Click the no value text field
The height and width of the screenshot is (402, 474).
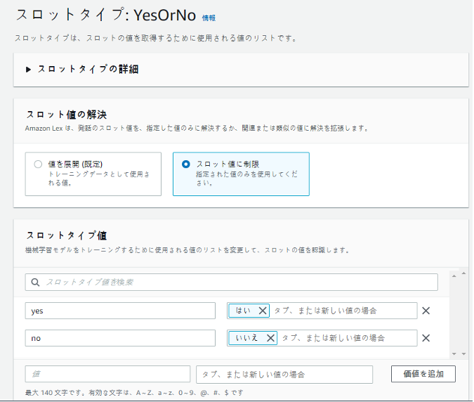click(120, 338)
